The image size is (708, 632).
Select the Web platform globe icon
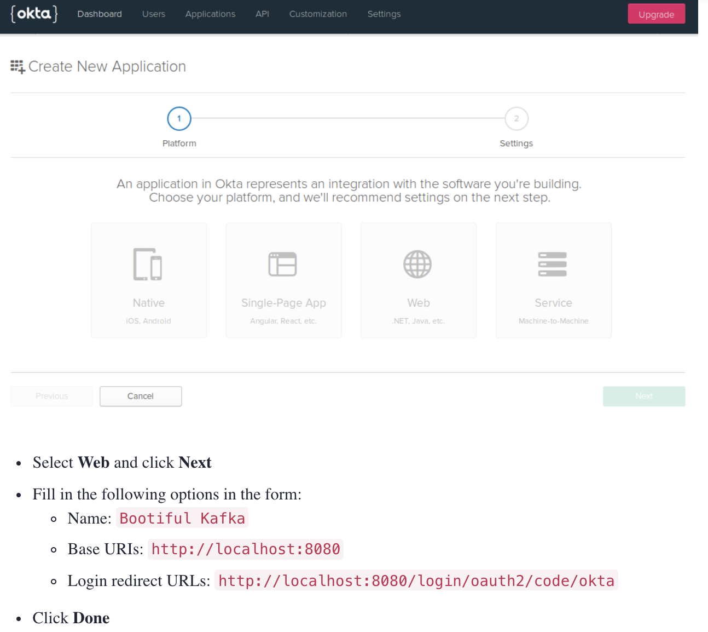[x=418, y=264]
